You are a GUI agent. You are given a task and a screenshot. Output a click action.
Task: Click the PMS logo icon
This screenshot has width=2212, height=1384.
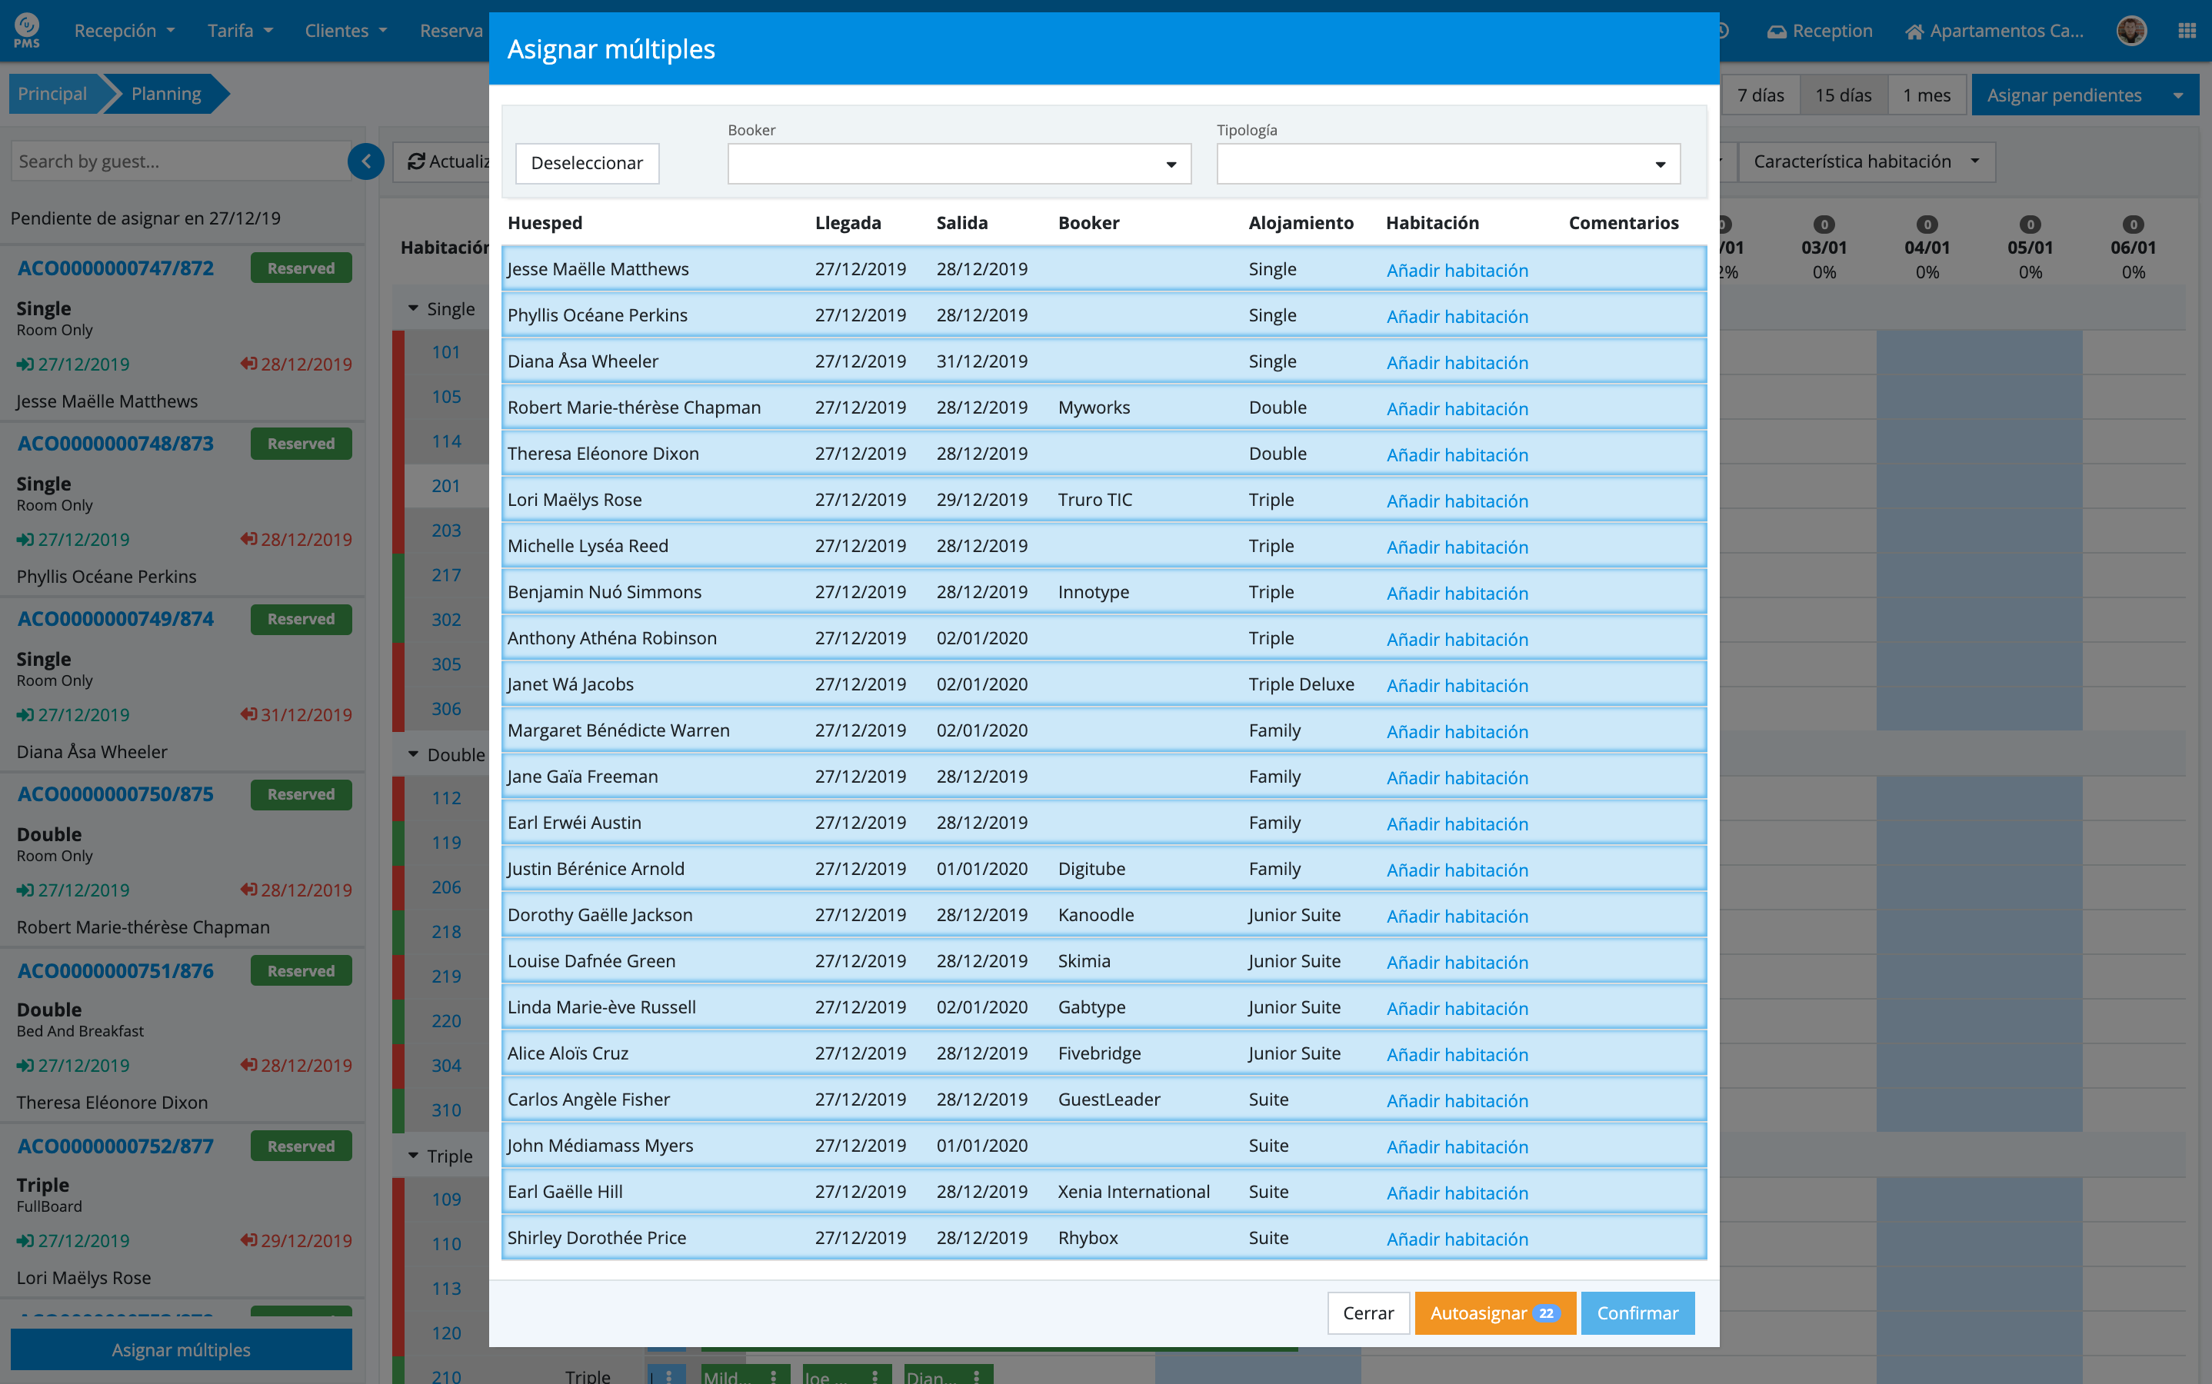[27, 29]
